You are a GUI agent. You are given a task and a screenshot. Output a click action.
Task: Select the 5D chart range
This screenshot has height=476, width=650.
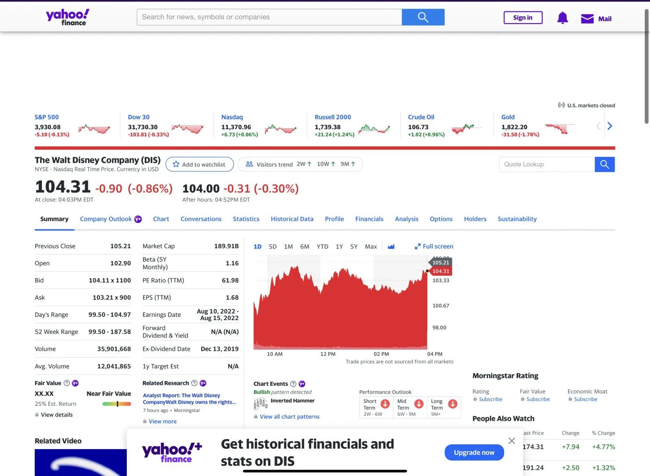(x=273, y=247)
